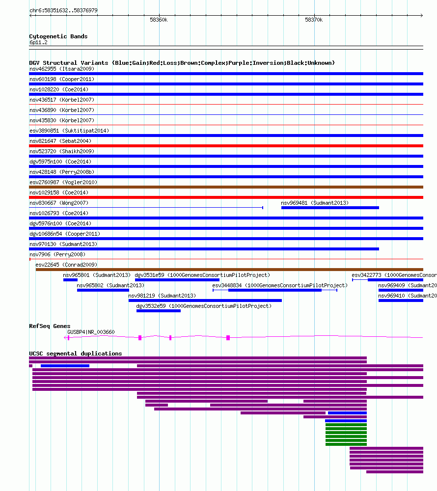The height and width of the screenshot is (491, 437).
Task: Click the DGV Structural Variants track heading
Action: pyautogui.click(x=182, y=63)
